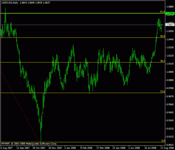
Task: Click the 1.0110 price axis label
Action: tap(170, 64)
